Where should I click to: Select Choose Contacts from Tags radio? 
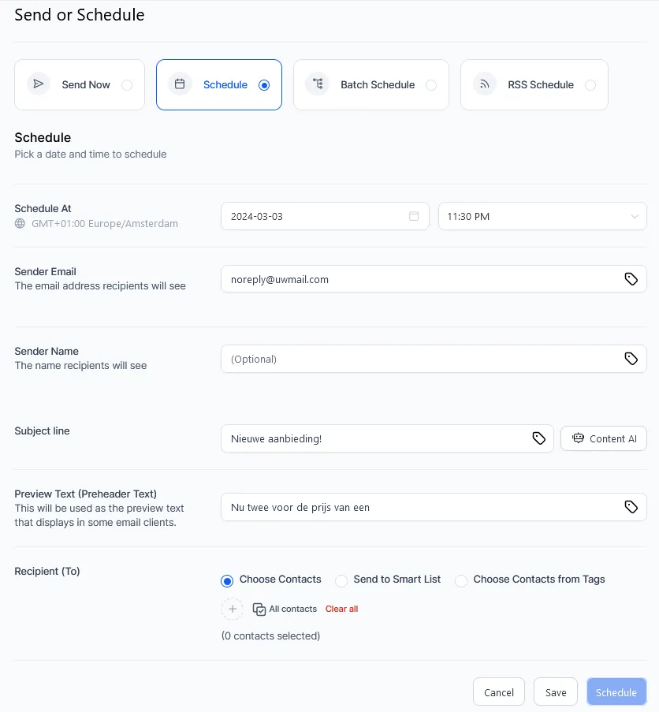tap(461, 580)
